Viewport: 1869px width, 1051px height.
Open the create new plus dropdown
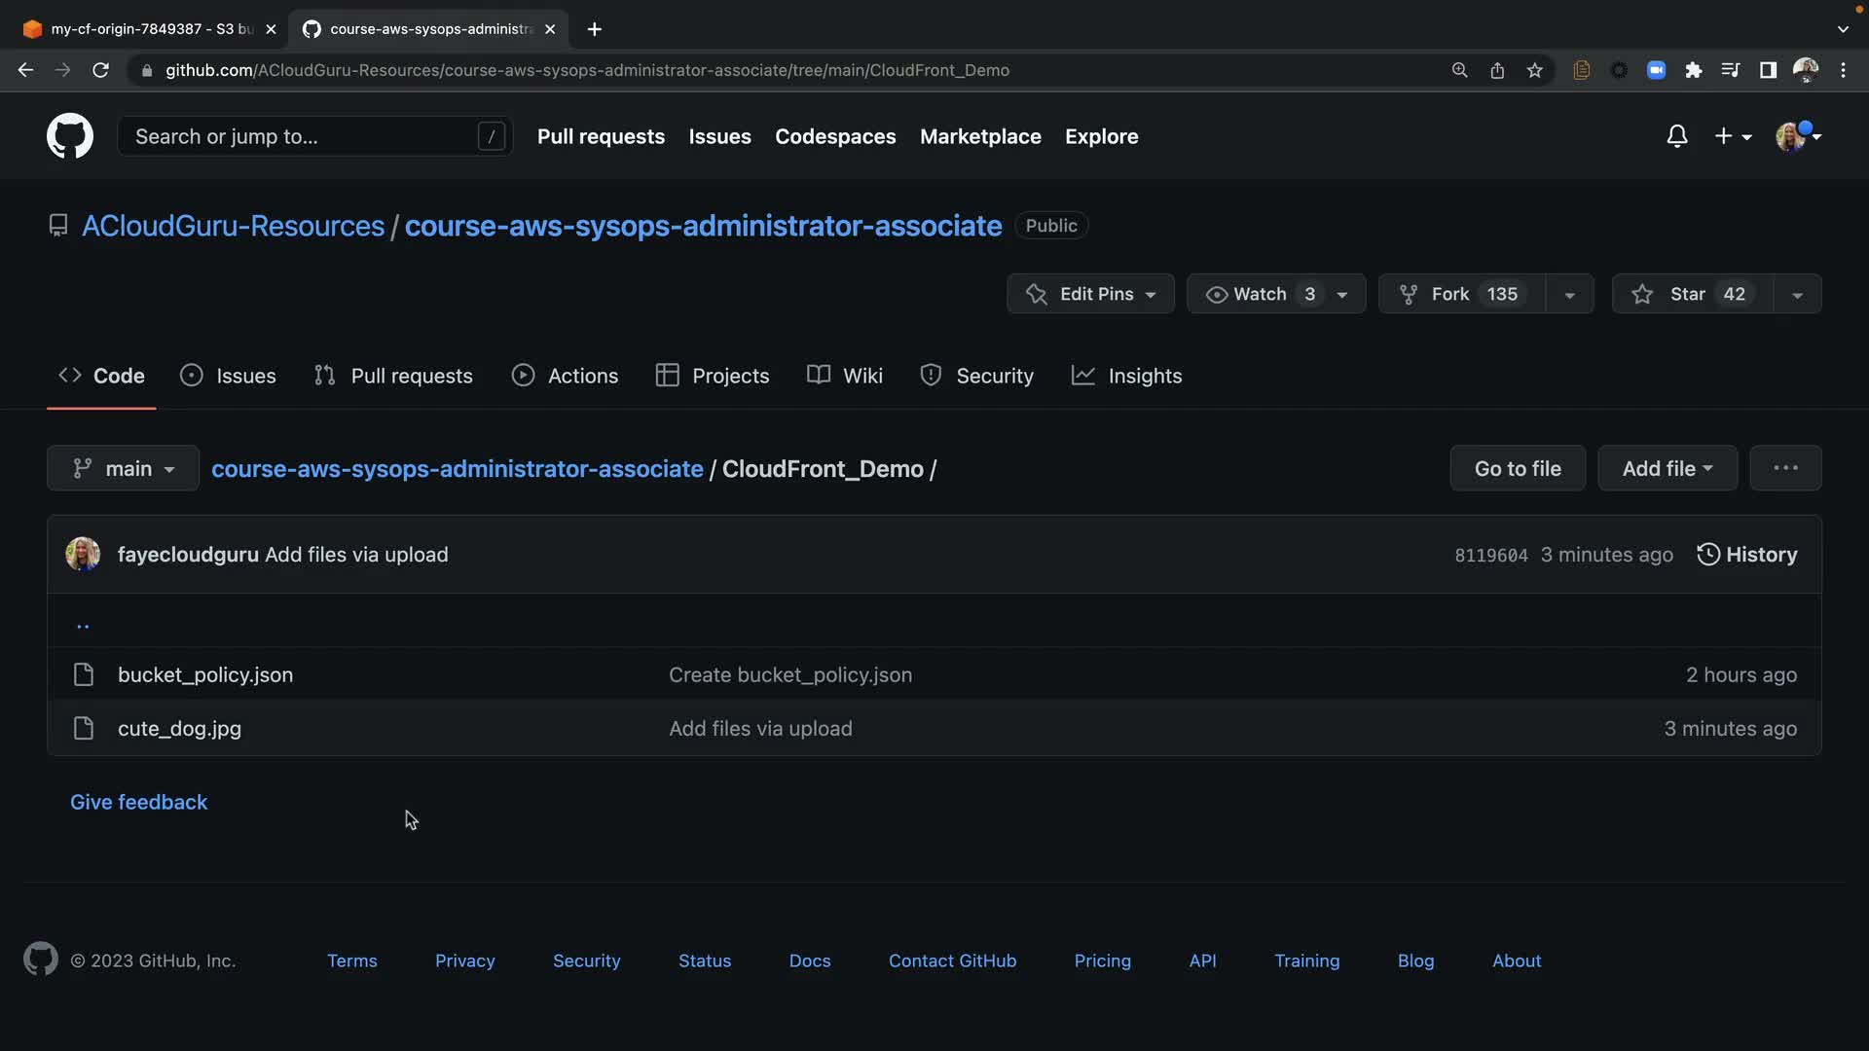click(x=1733, y=136)
